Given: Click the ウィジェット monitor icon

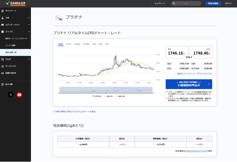Looking at the screenshot, I should click(x=3, y=66).
